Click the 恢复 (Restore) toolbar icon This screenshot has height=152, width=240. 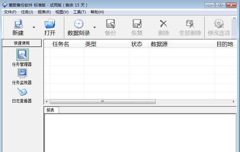click(x=137, y=24)
